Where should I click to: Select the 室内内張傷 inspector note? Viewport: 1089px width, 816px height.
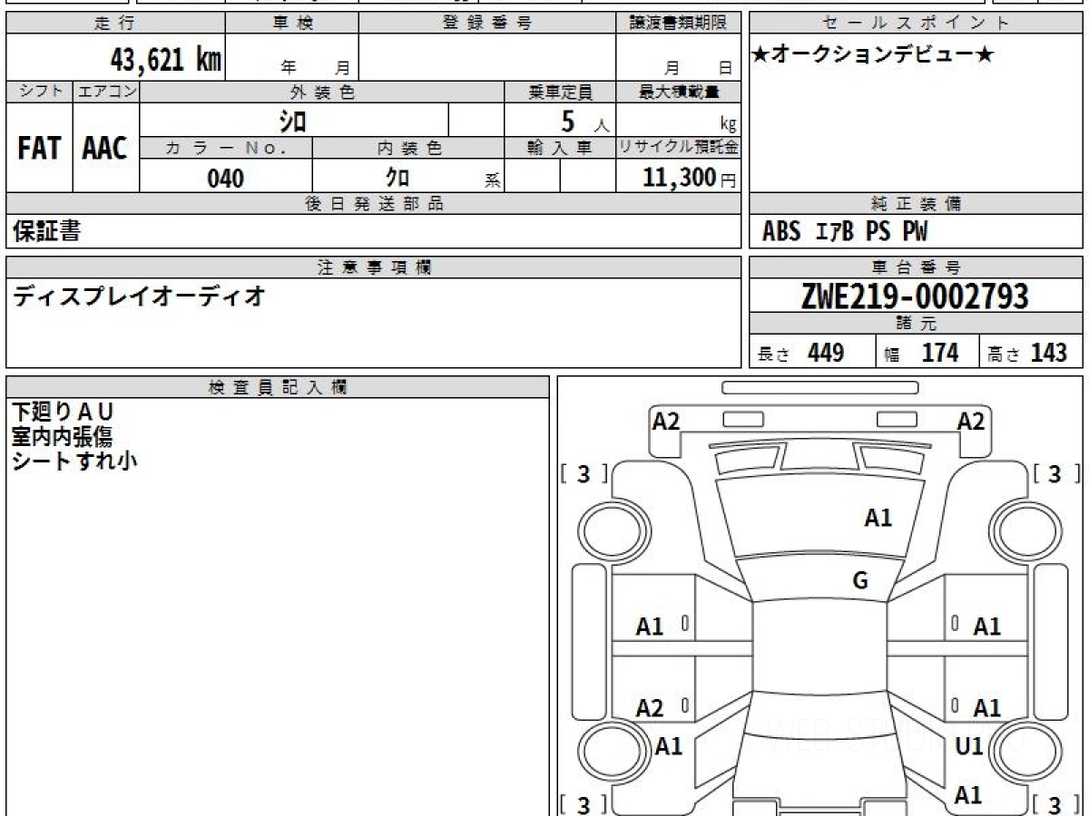(63, 437)
